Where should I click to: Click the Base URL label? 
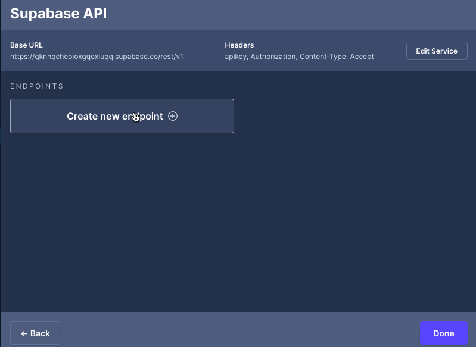pyautogui.click(x=26, y=45)
